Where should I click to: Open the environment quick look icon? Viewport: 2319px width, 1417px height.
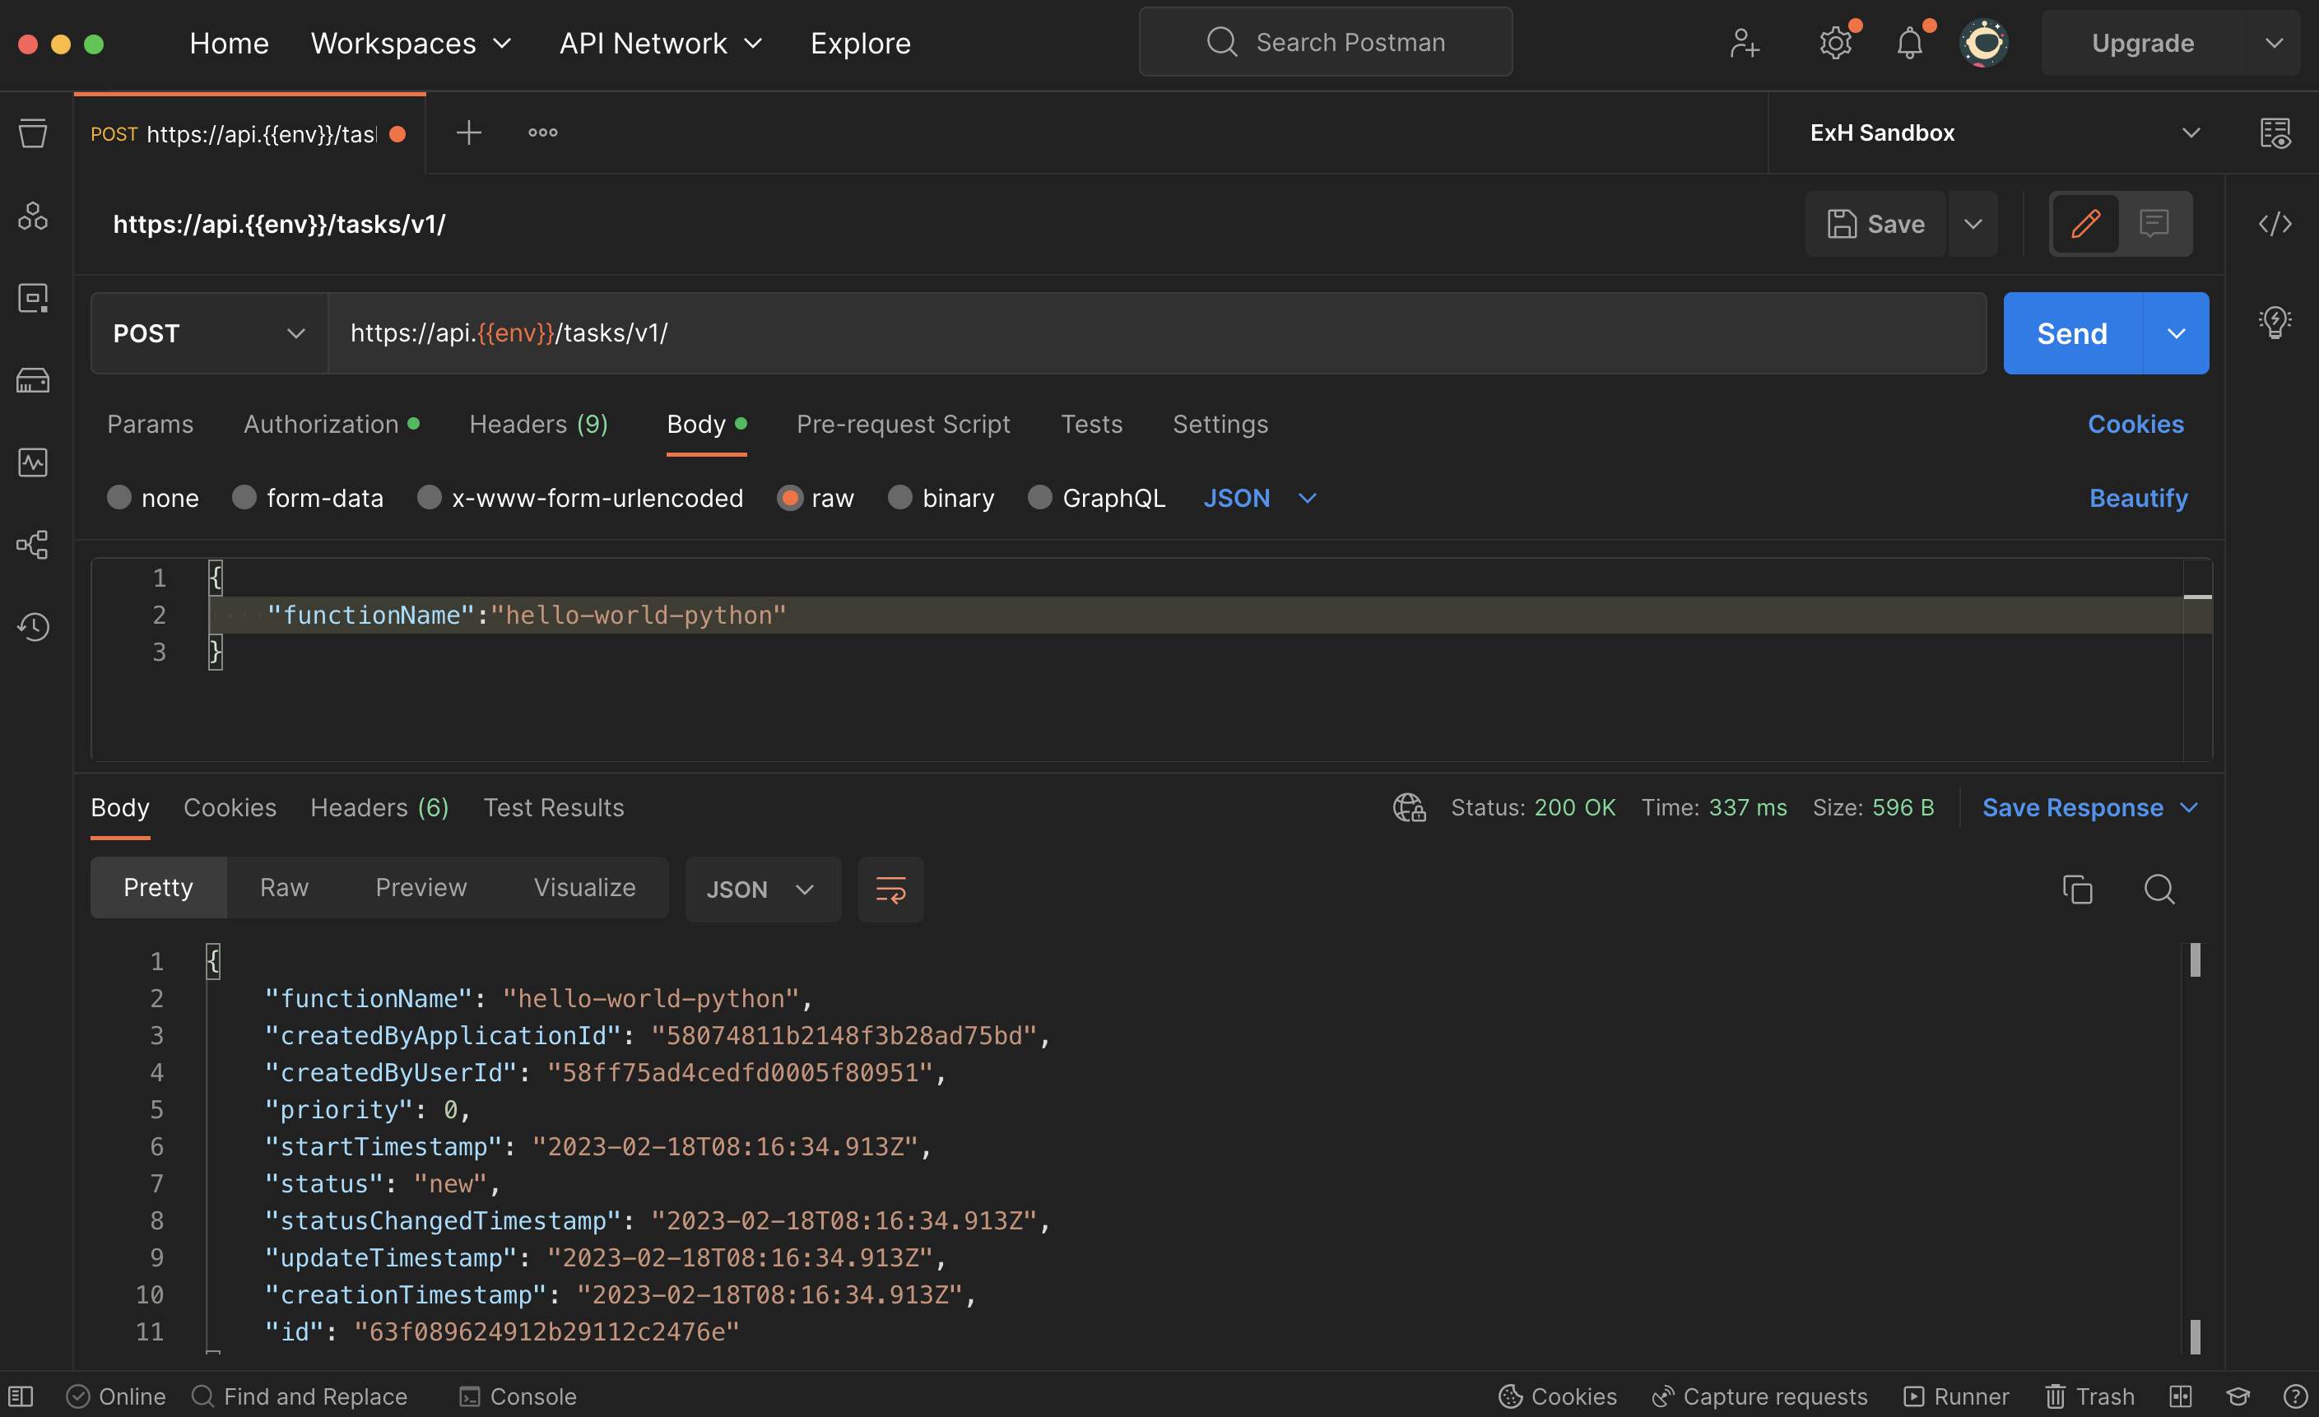point(2275,132)
